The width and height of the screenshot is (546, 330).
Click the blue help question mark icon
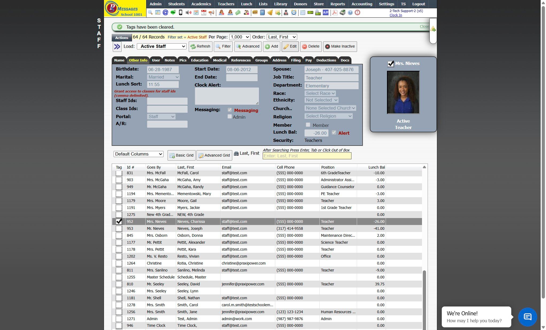click(350, 13)
